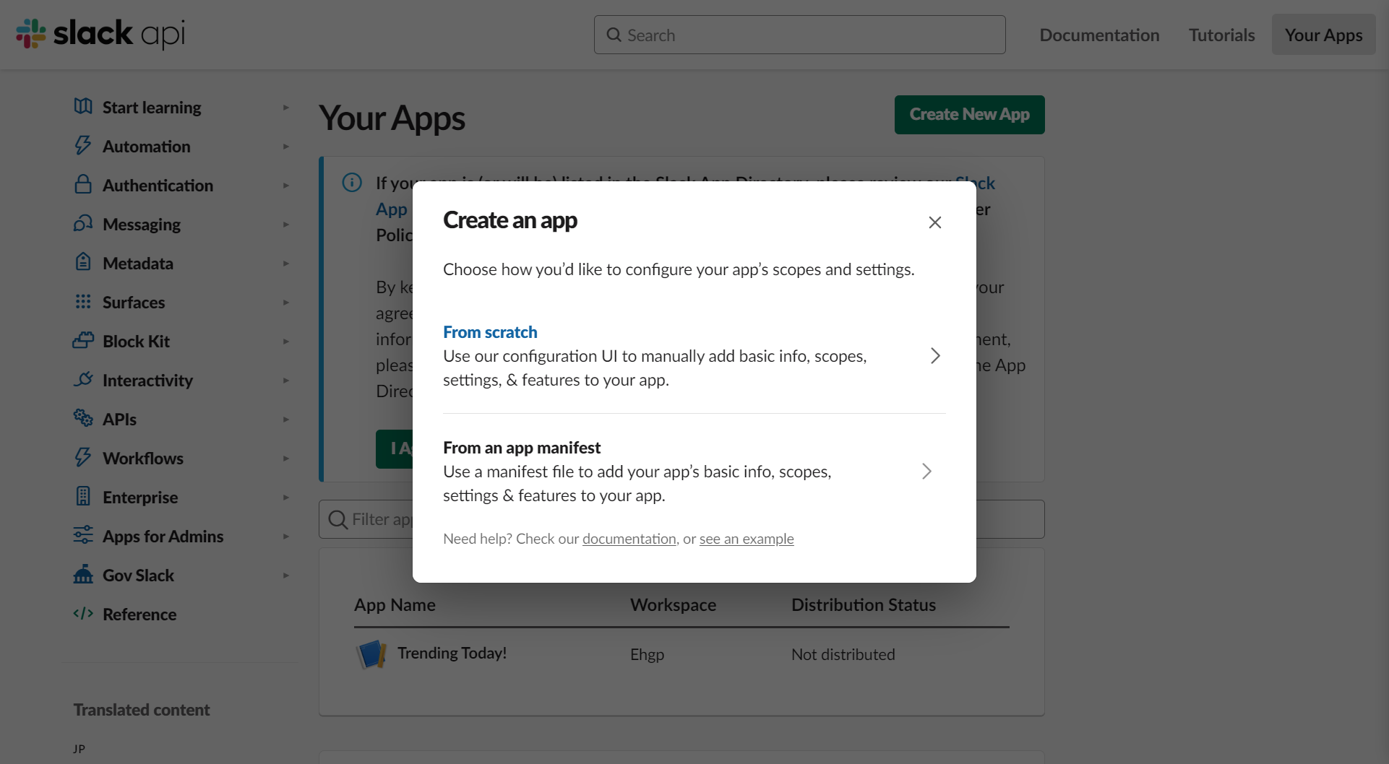Expand the Gov Slack section arrow
Image resolution: width=1389 pixels, height=764 pixels.
(286, 576)
